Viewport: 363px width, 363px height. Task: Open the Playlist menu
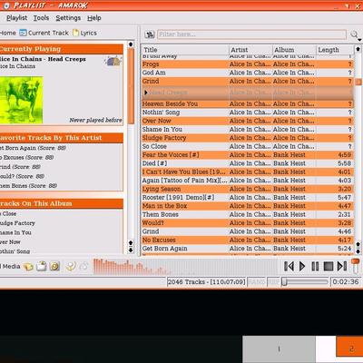click(x=16, y=18)
